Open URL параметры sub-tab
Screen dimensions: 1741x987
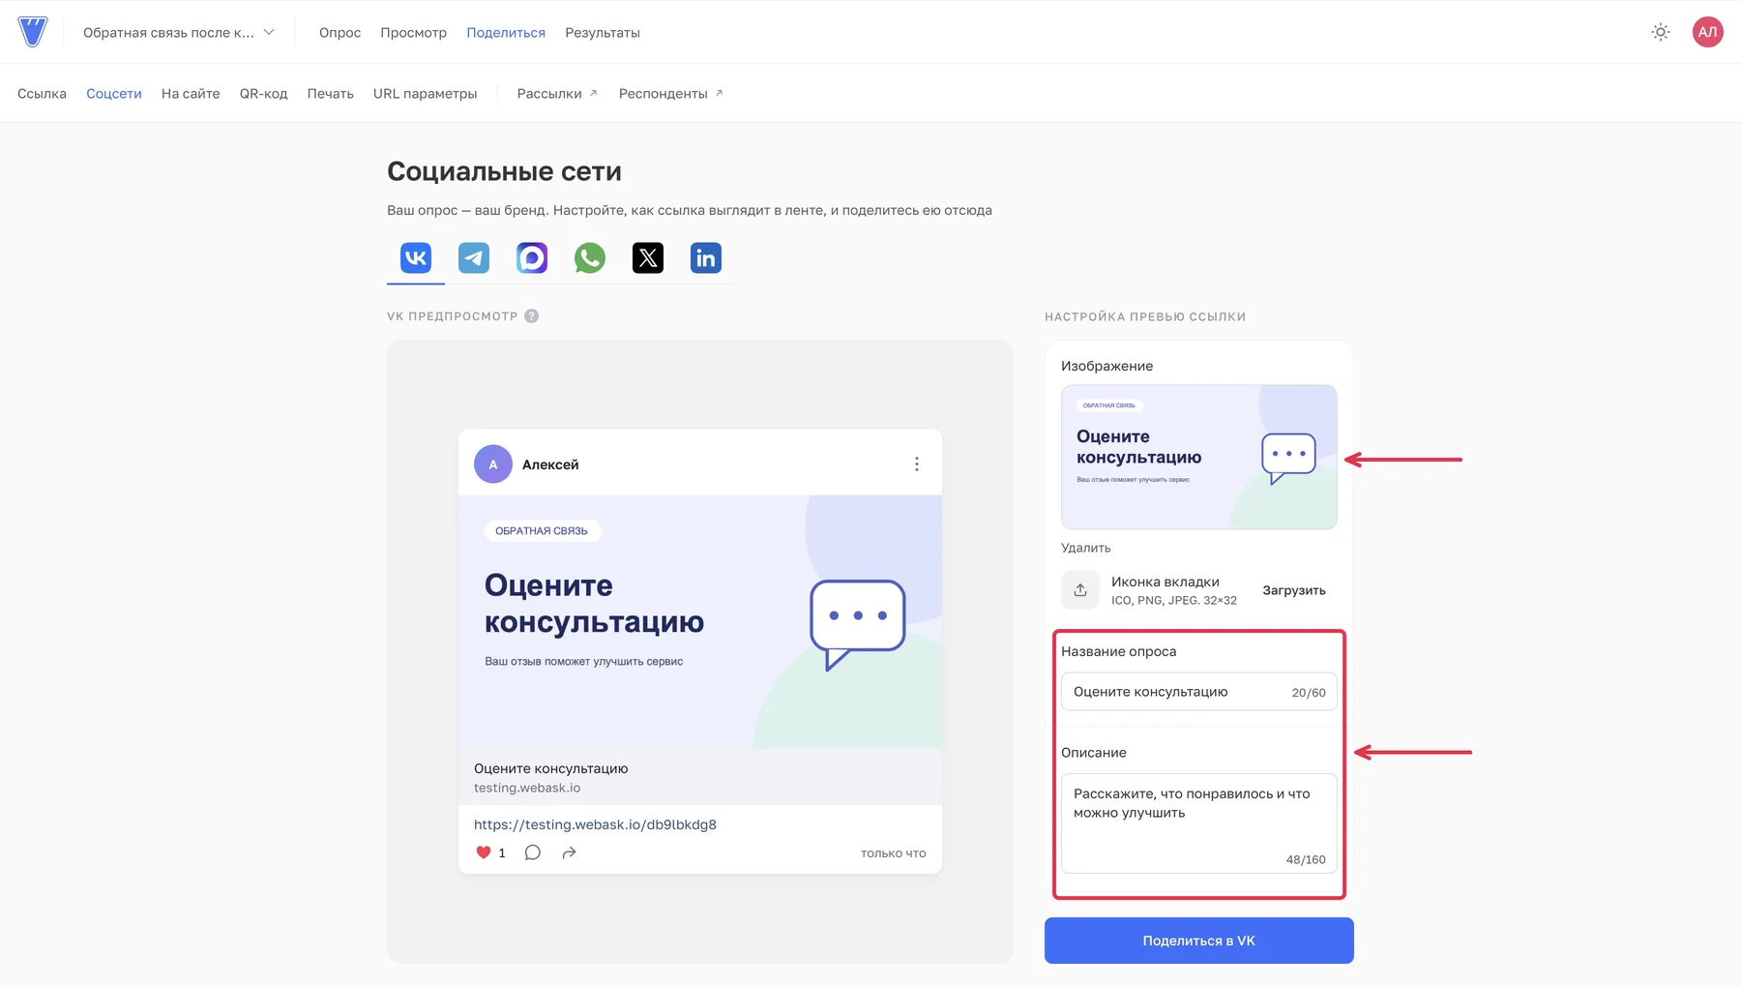(x=426, y=94)
